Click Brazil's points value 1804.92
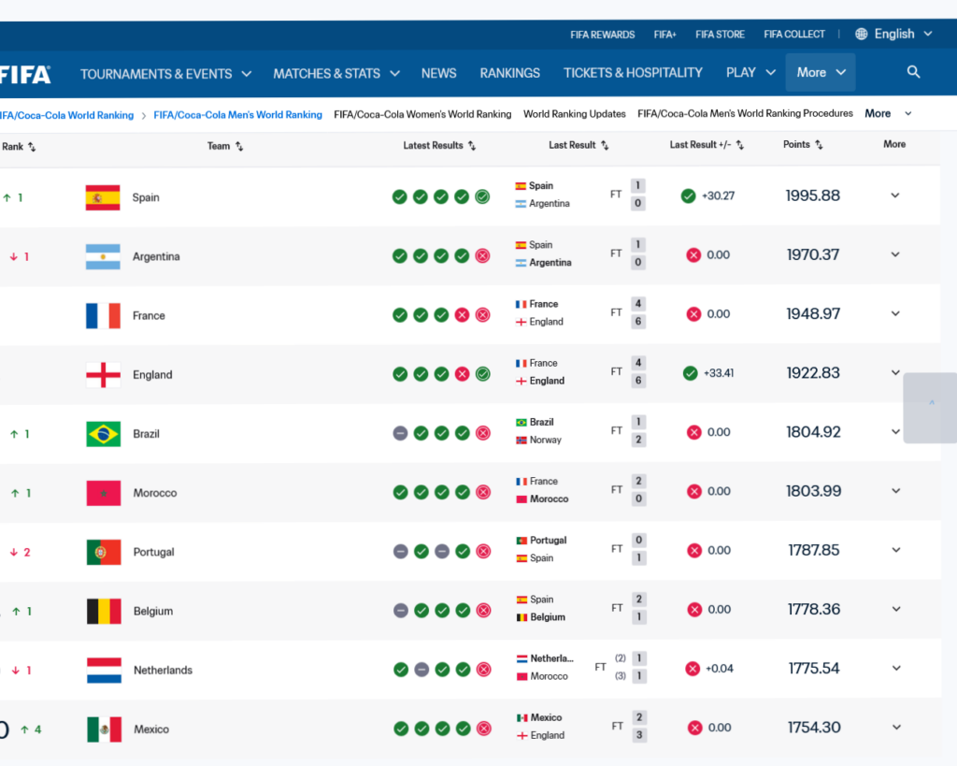Viewport: 957px width, 766px height. (813, 432)
